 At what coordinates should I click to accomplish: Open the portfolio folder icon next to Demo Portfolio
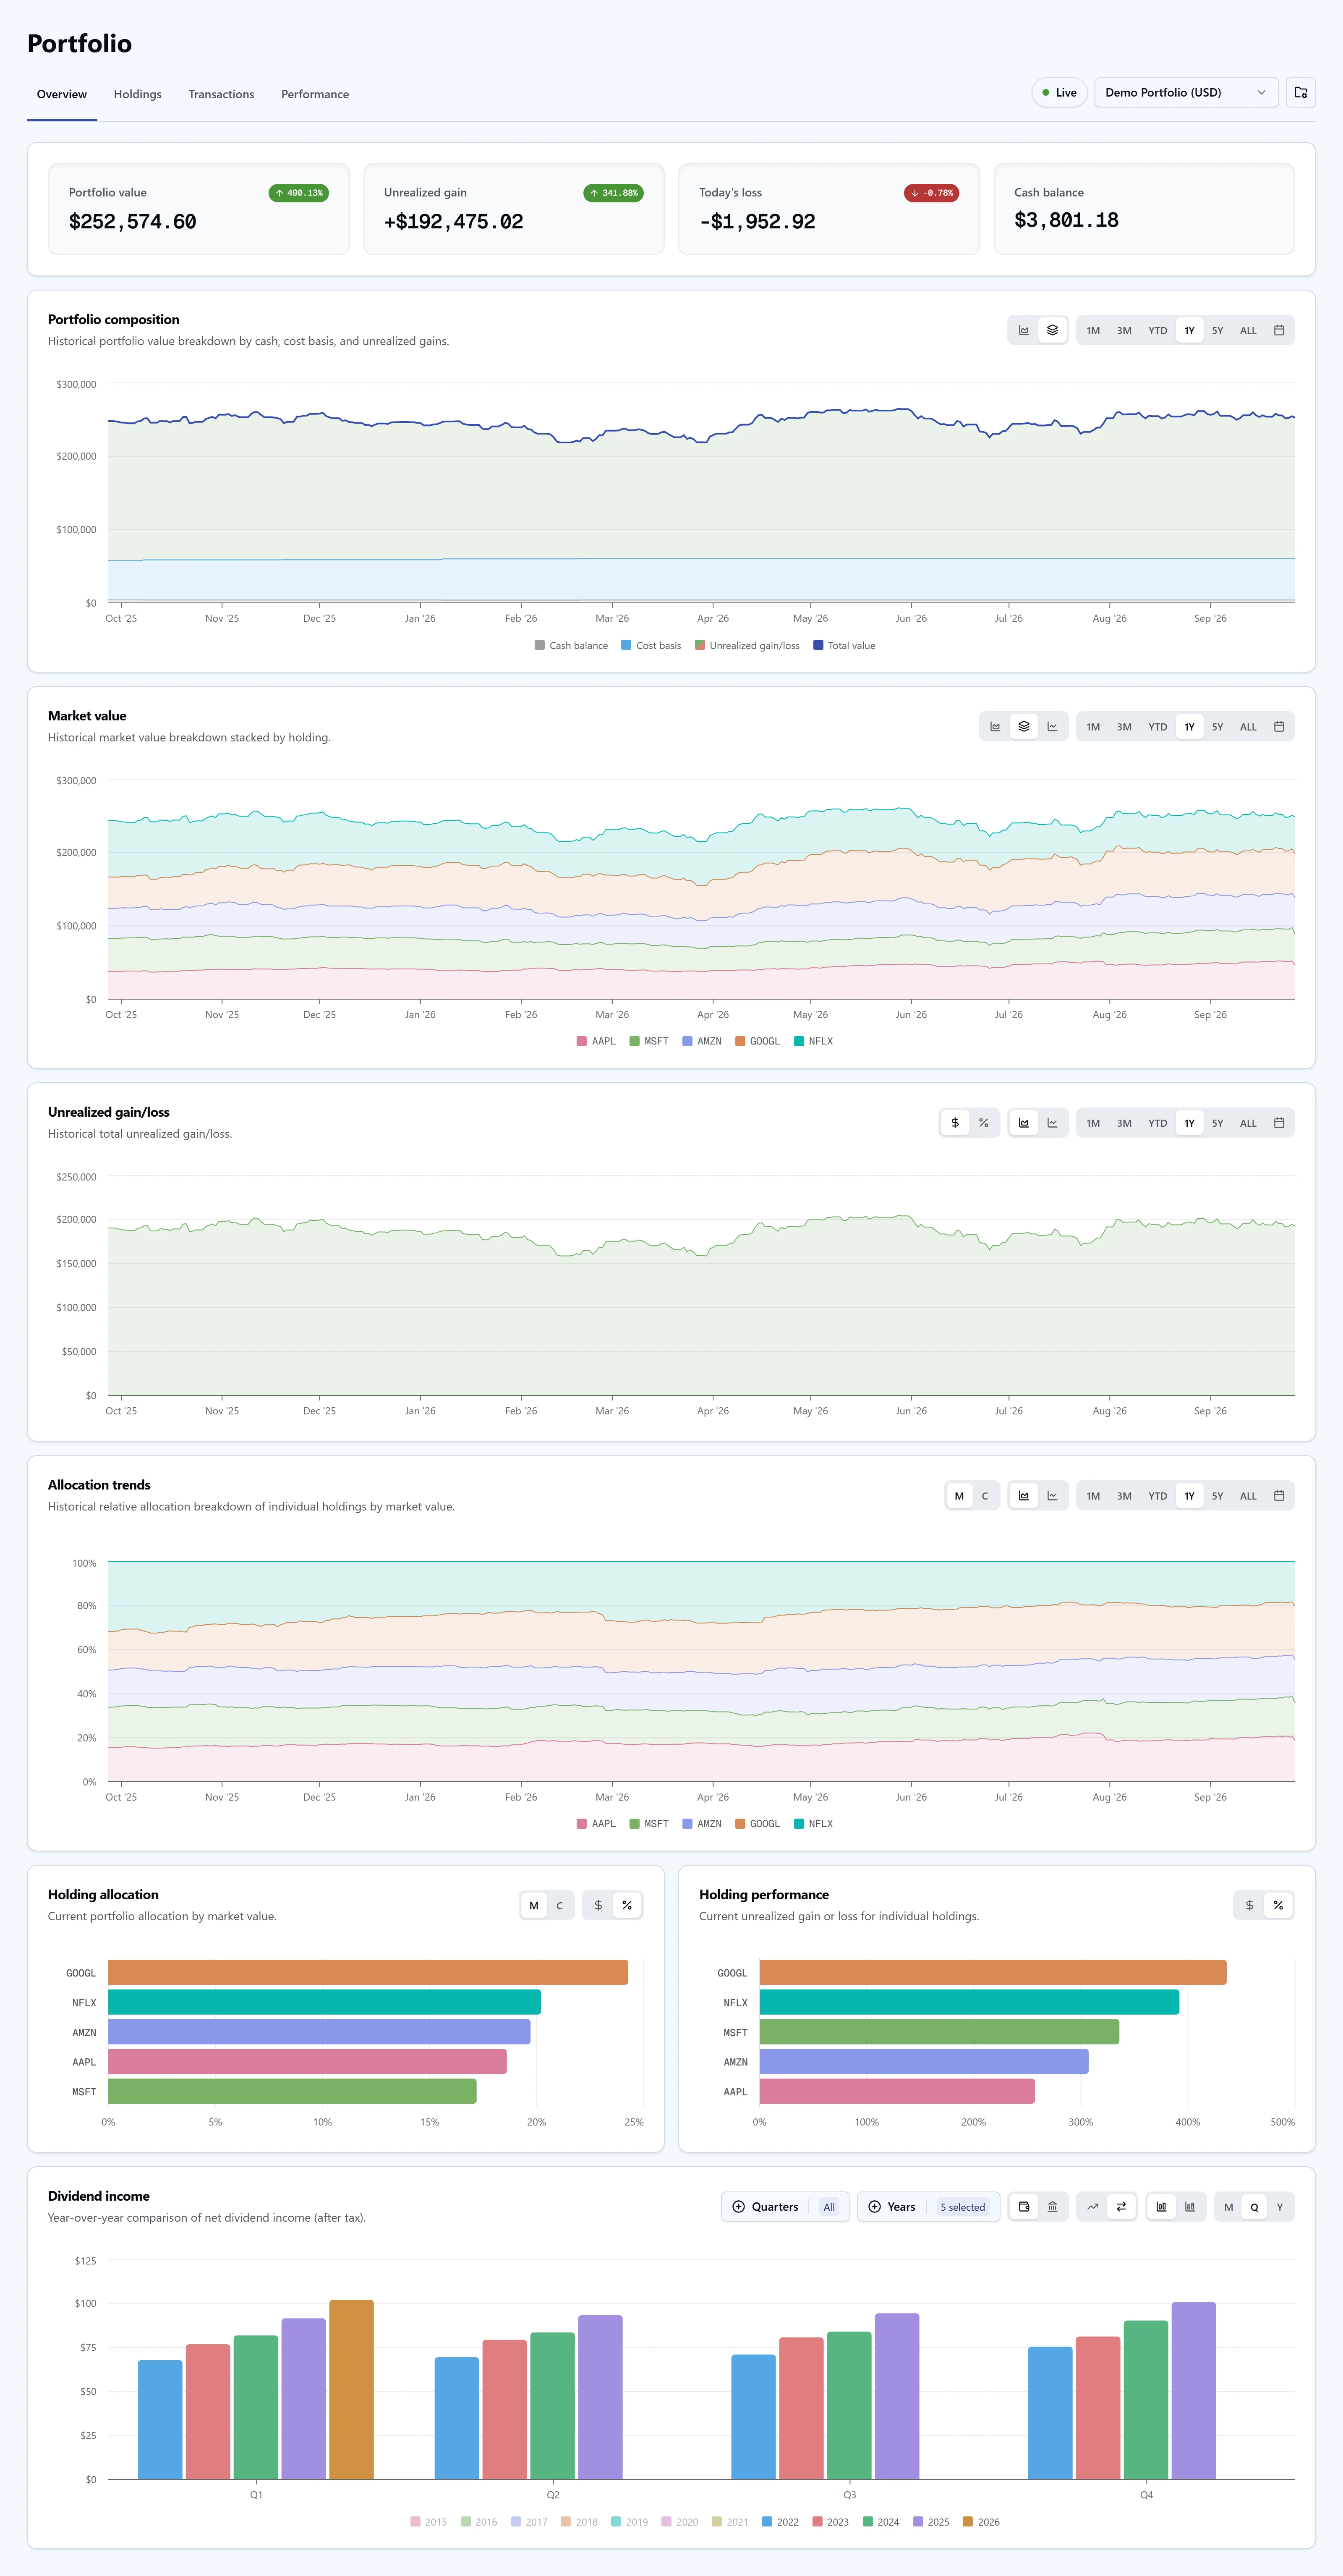[x=1300, y=92]
